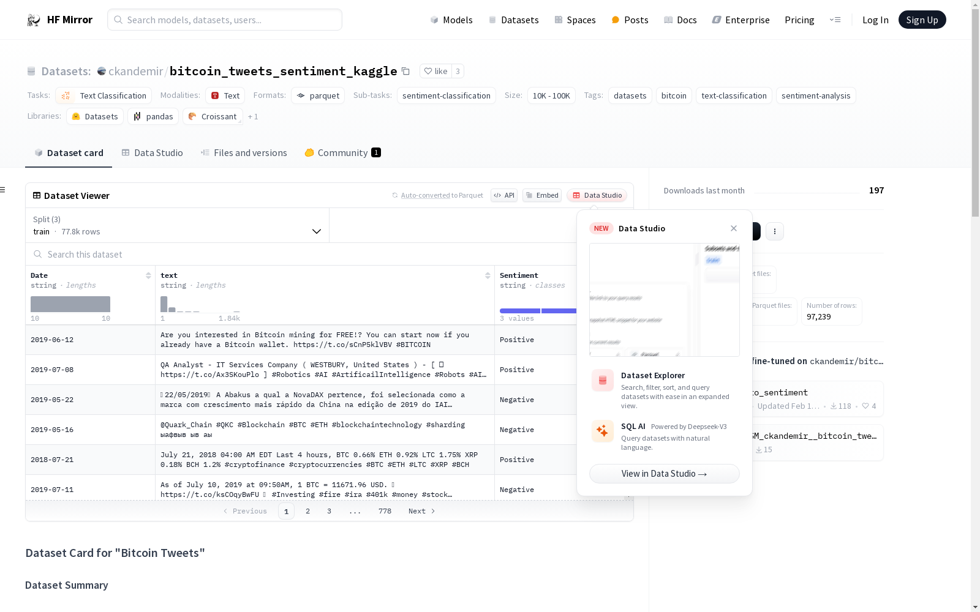Sort the Date column
Screen dimensions: 980x612
pos(148,275)
